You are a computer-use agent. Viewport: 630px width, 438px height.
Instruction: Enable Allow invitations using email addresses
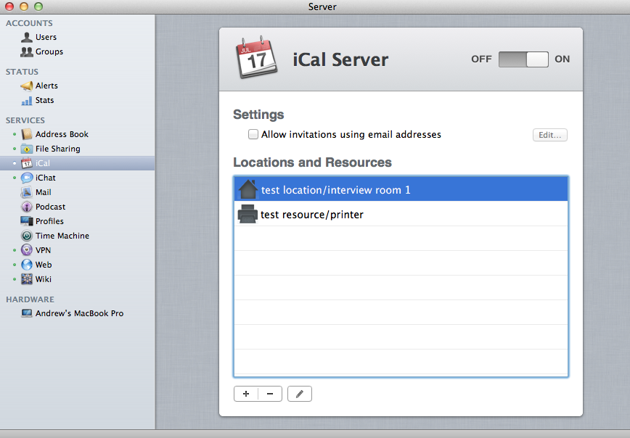click(253, 134)
